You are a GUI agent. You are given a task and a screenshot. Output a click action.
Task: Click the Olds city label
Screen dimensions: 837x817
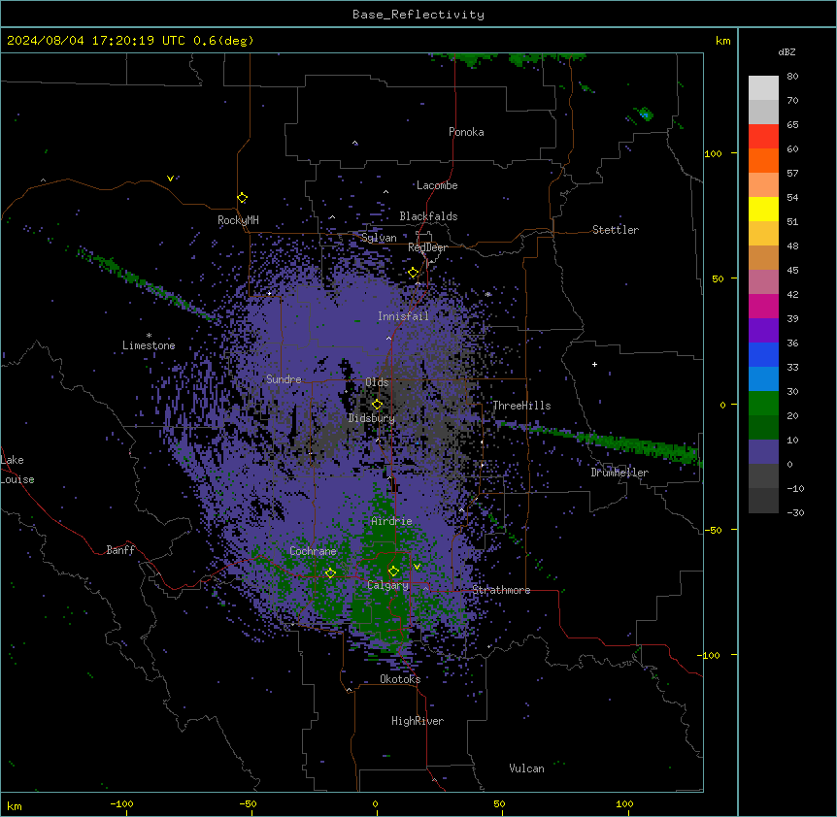(x=377, y=382)
